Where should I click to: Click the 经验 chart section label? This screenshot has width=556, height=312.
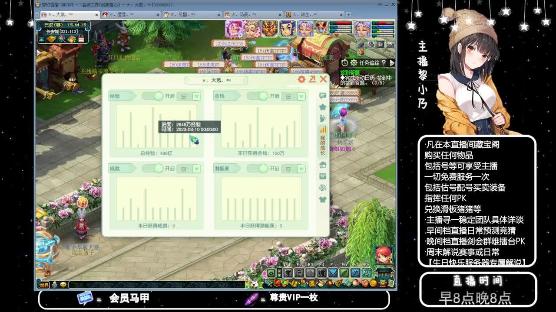[115, 96]
